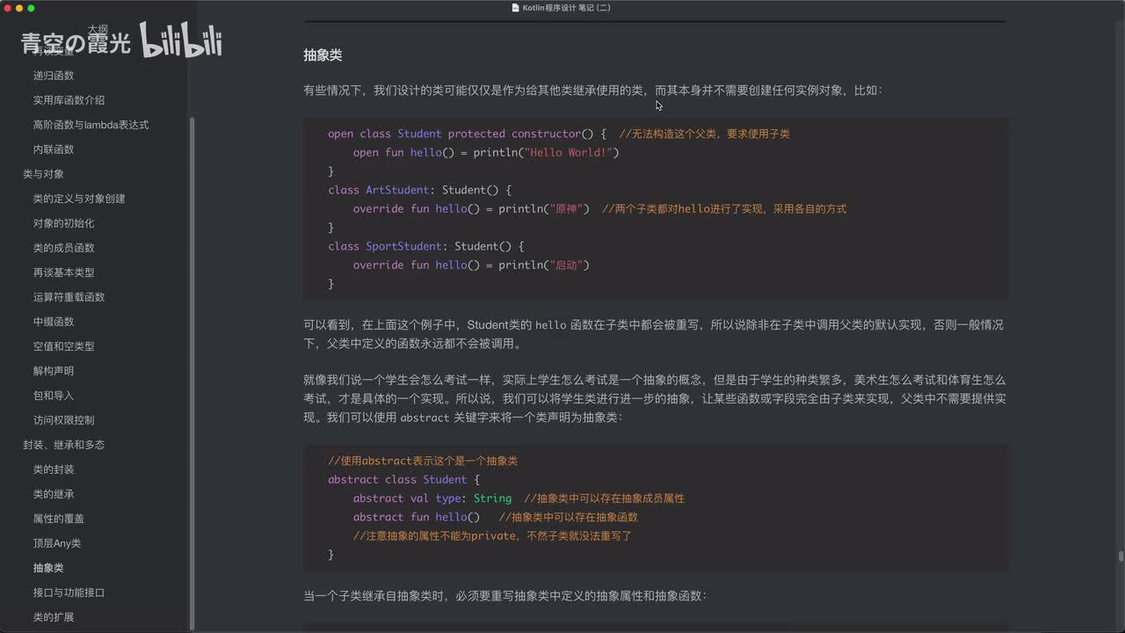Select 中缀函数 in sidebar outline

point(54,322)
